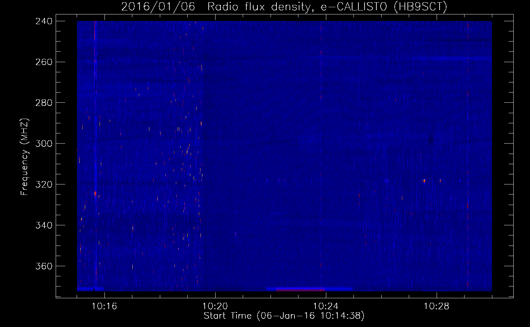Click the 'Frequency (MHZ)' axis label
530x327 pixels.
(x=25, y=157)
